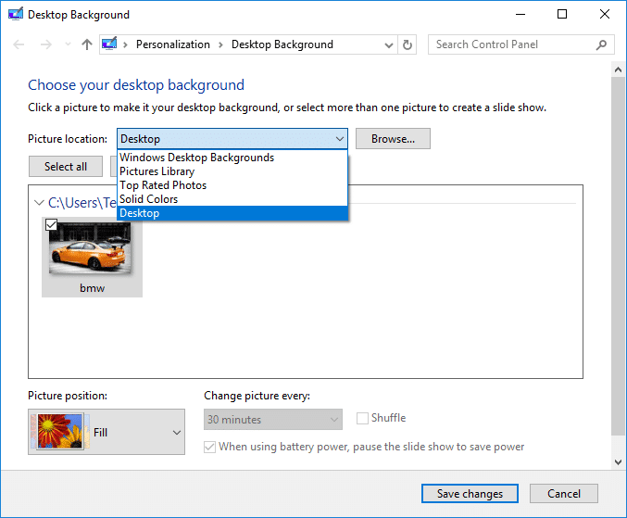The width and height of the screenshot is (627, 518).
Task: Choose Pictures Library from list
Action: click(x=232, y=171)
